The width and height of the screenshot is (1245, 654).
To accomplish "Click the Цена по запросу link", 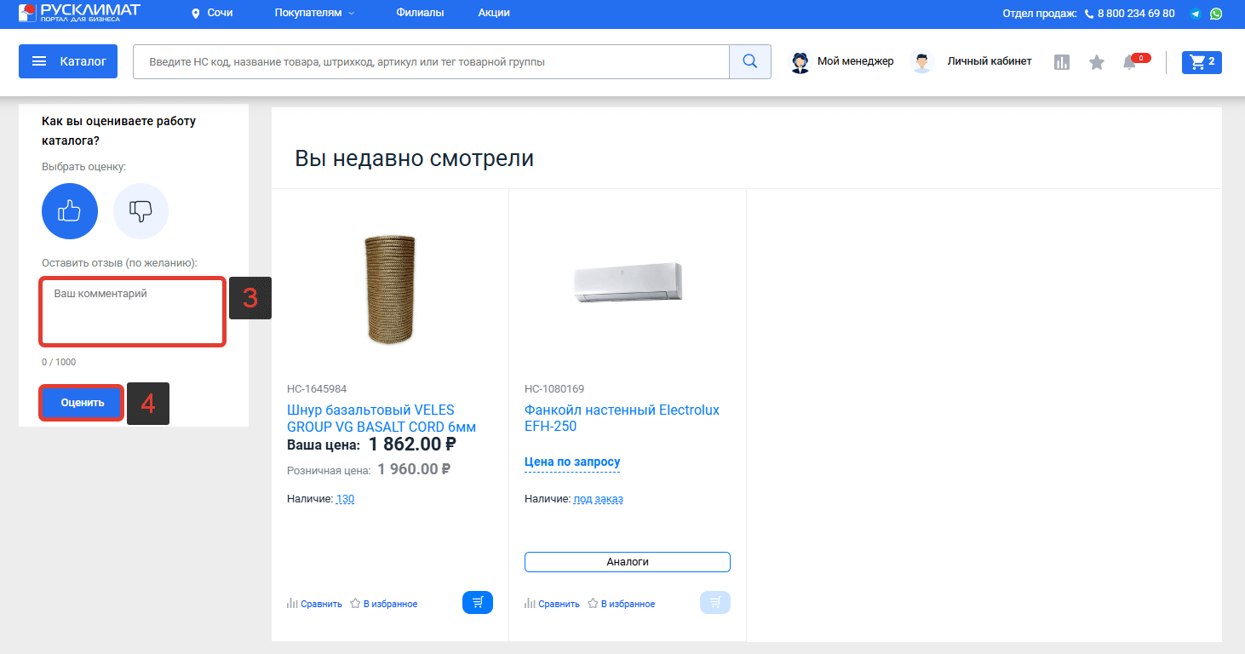I will point(572,462).
